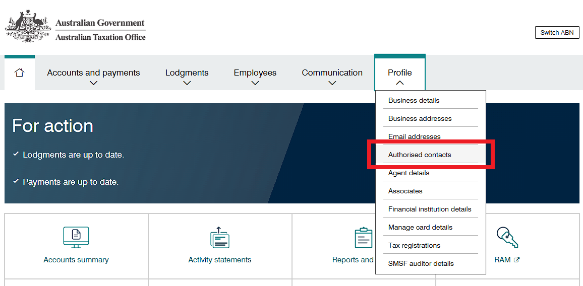The width and height of the screenshot is (583, 286).
Task: Click the Australian Government coat of arms logo
Action: (x=28, y=26)
